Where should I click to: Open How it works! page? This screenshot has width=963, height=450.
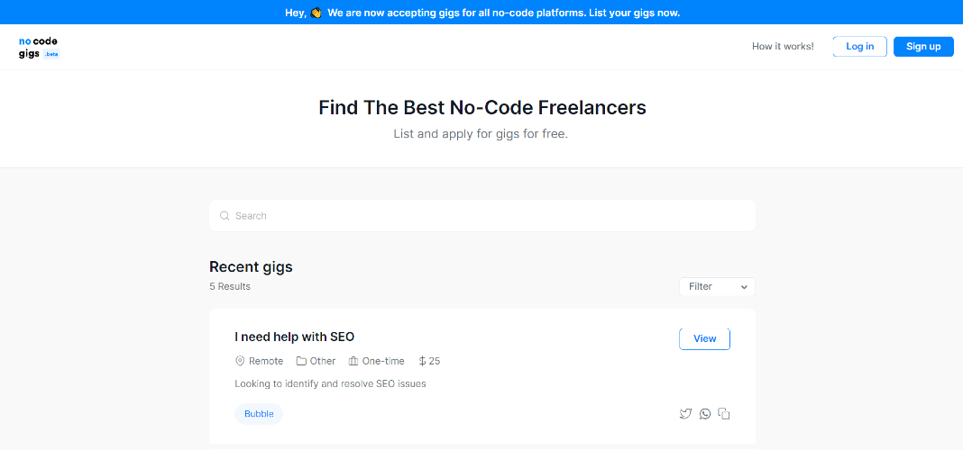[783, 47]
